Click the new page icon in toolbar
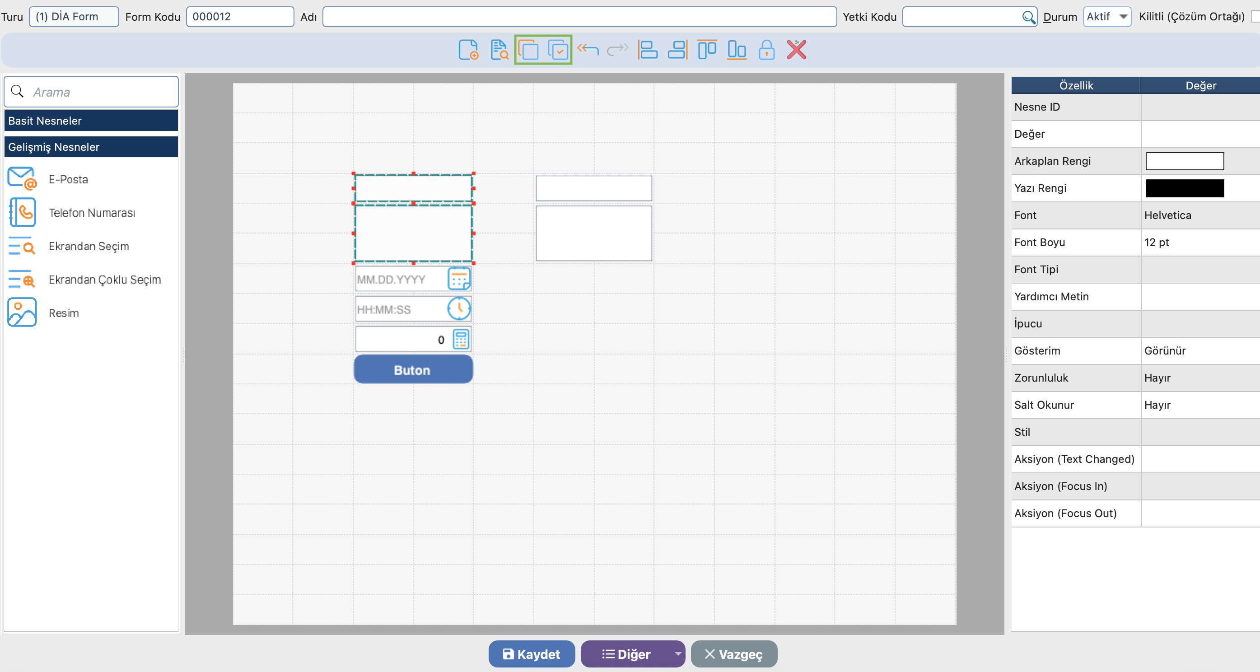The width and height of the screenshot is (1260, 672). tap(468, 50)
